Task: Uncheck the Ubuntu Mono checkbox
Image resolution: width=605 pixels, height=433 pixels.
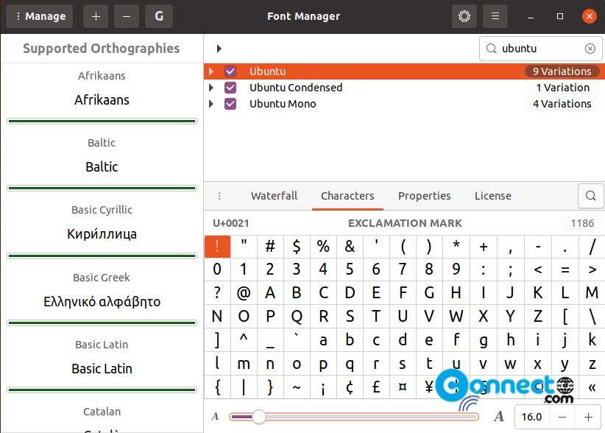Action: pyautogui.click(x=230, y=104)
